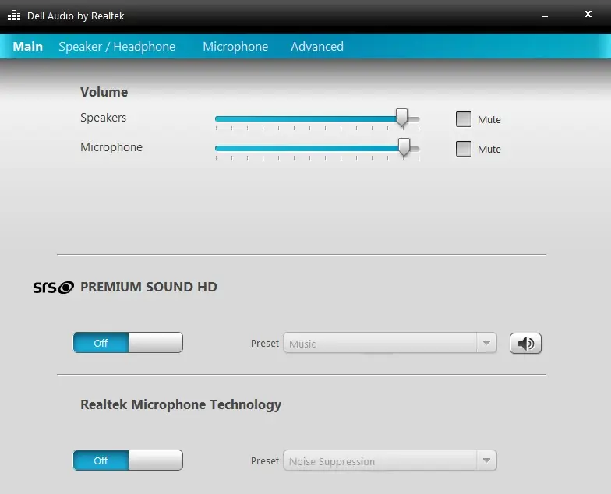Click the Speakers volume slider handle
The image size is (611, 494).
pyautogui.click(x=402, y=118)
